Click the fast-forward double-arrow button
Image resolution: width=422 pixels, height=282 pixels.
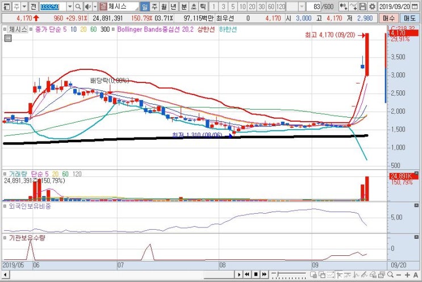[265, 275]
